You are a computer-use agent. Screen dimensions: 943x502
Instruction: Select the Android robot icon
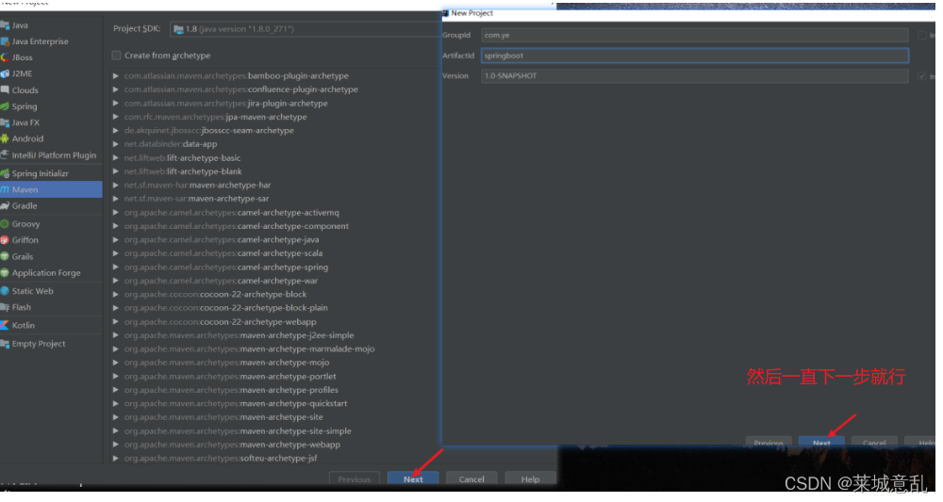coord(5,138)
